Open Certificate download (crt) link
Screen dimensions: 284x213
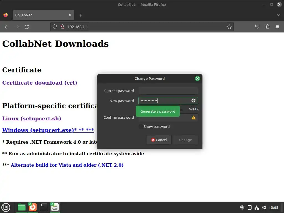(40, 83)
